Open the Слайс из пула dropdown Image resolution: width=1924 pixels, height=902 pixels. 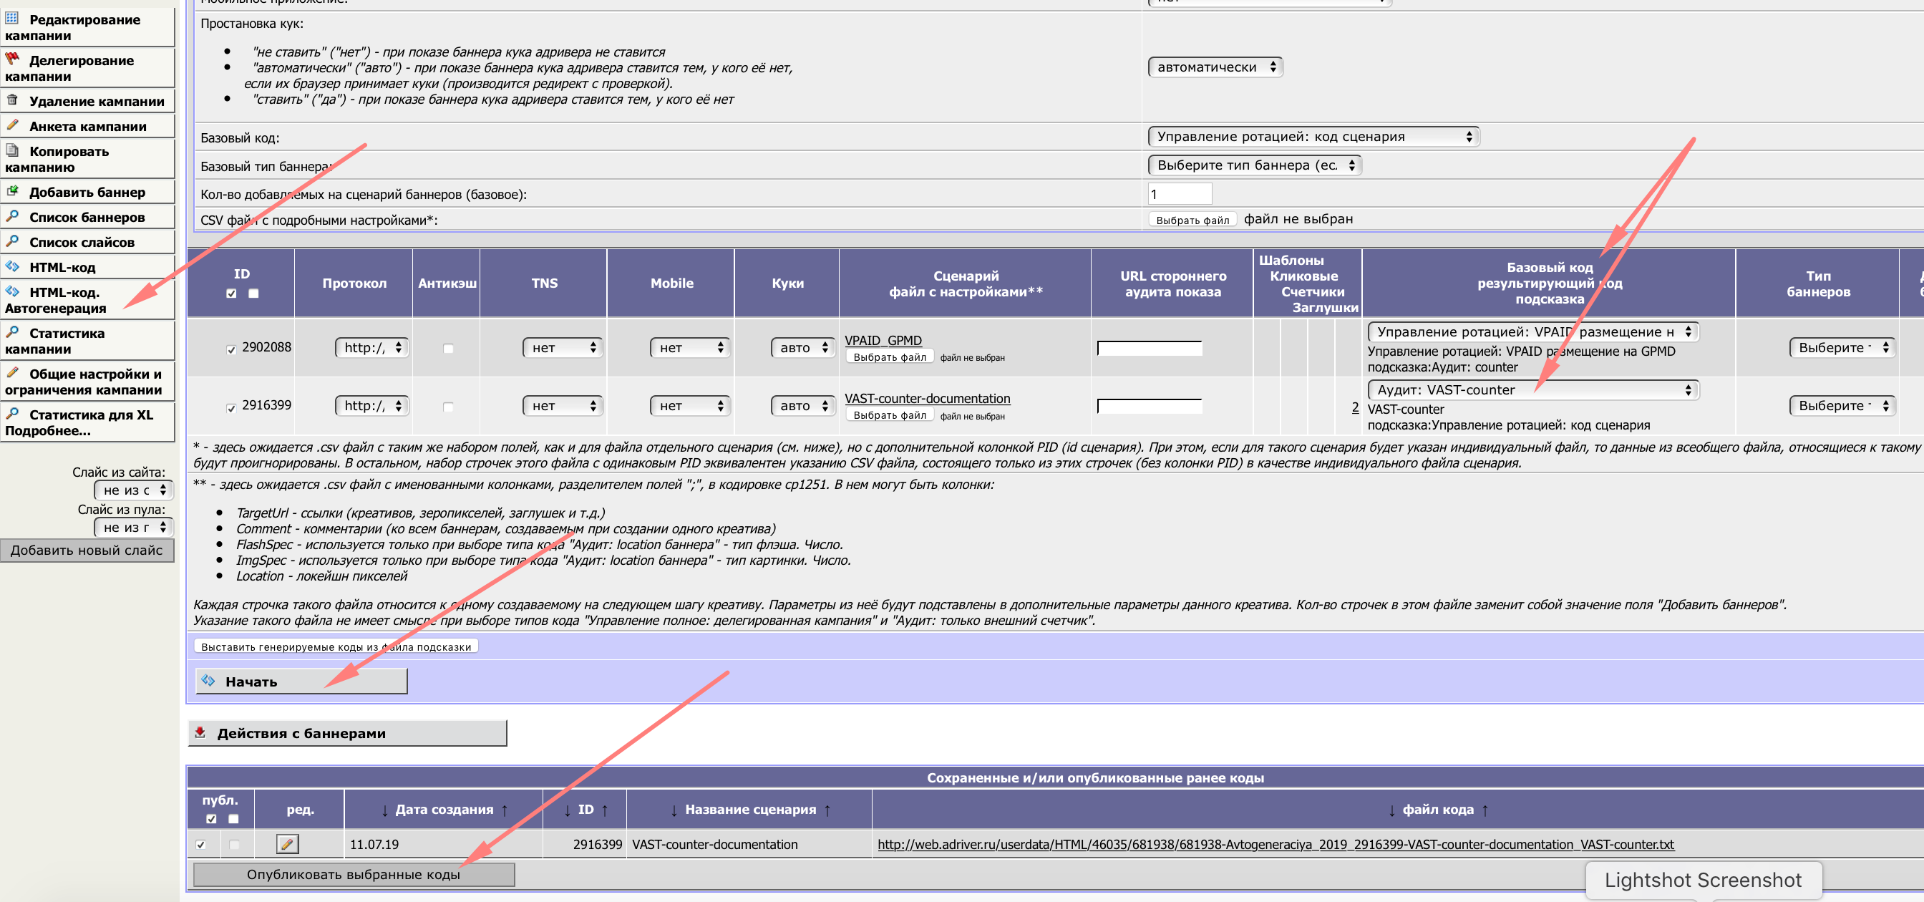[134, 527]
